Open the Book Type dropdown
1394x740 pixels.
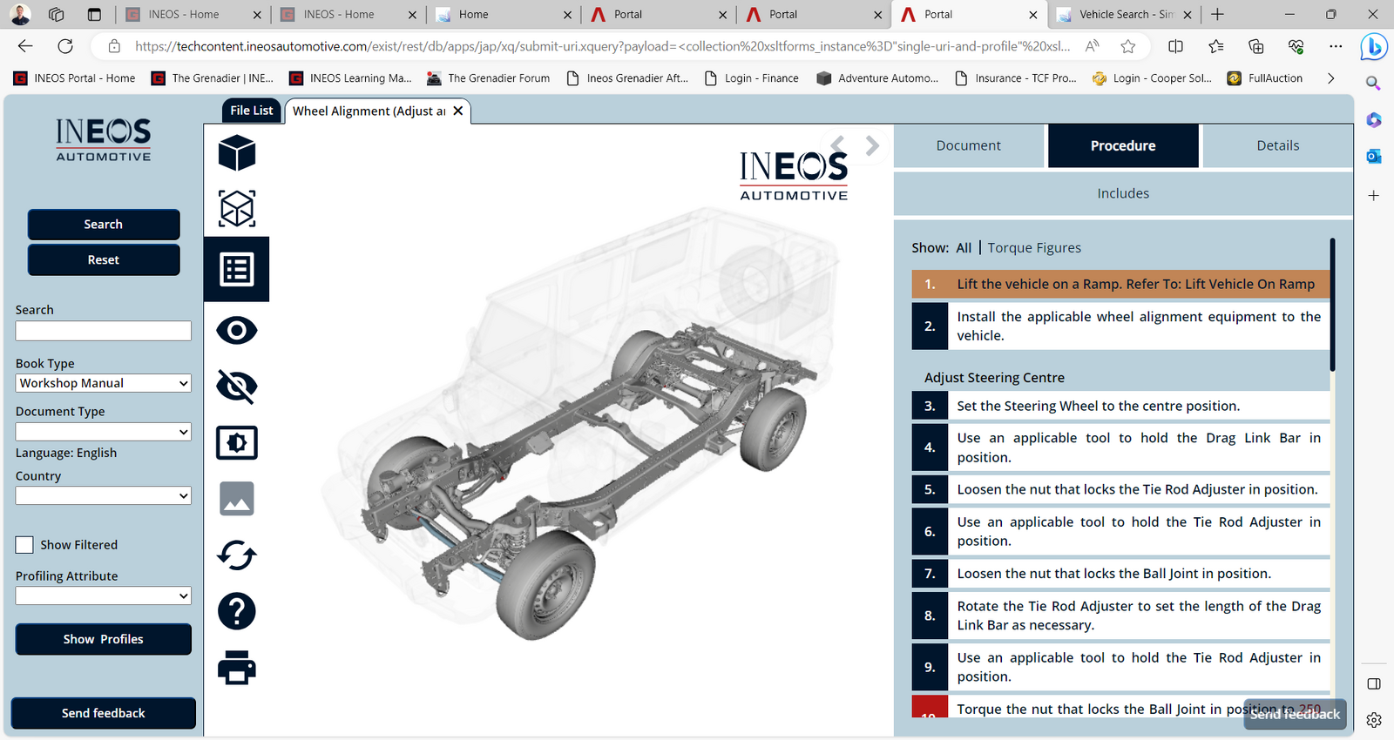(104, 383)
